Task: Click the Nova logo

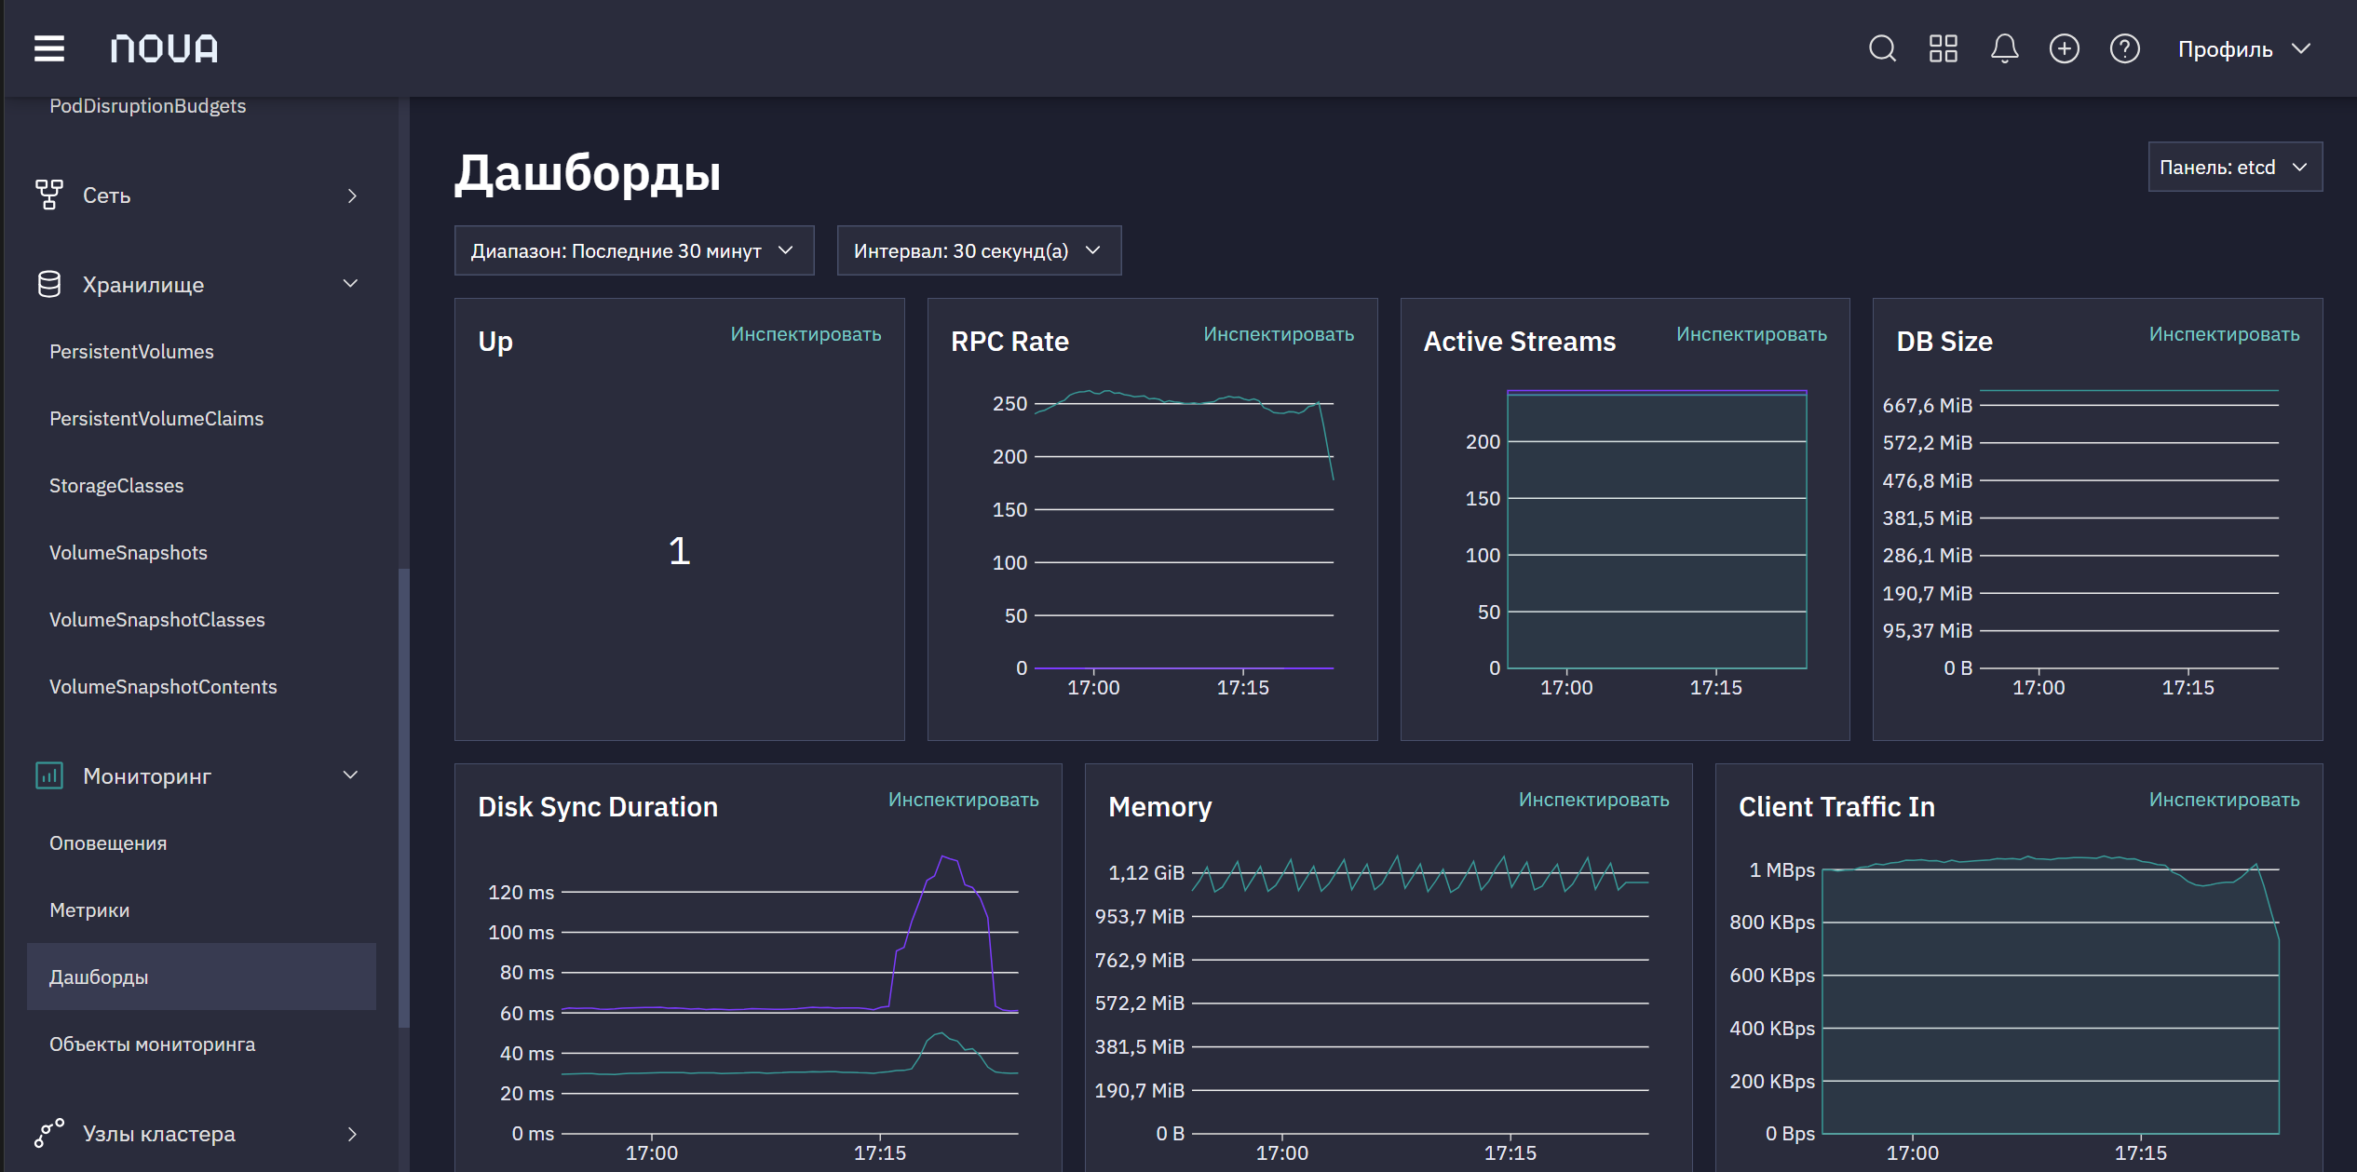Action: [x=165, y=48]
